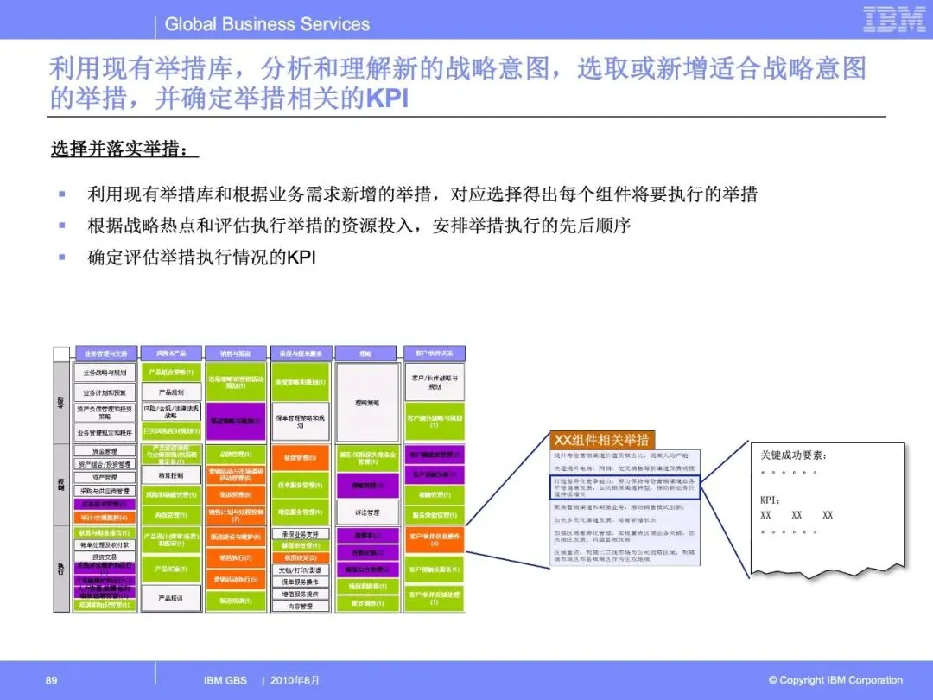This screenshot has height=700, width=933.
Task: Click the 指导 row label
Action: tap(61, 403)
